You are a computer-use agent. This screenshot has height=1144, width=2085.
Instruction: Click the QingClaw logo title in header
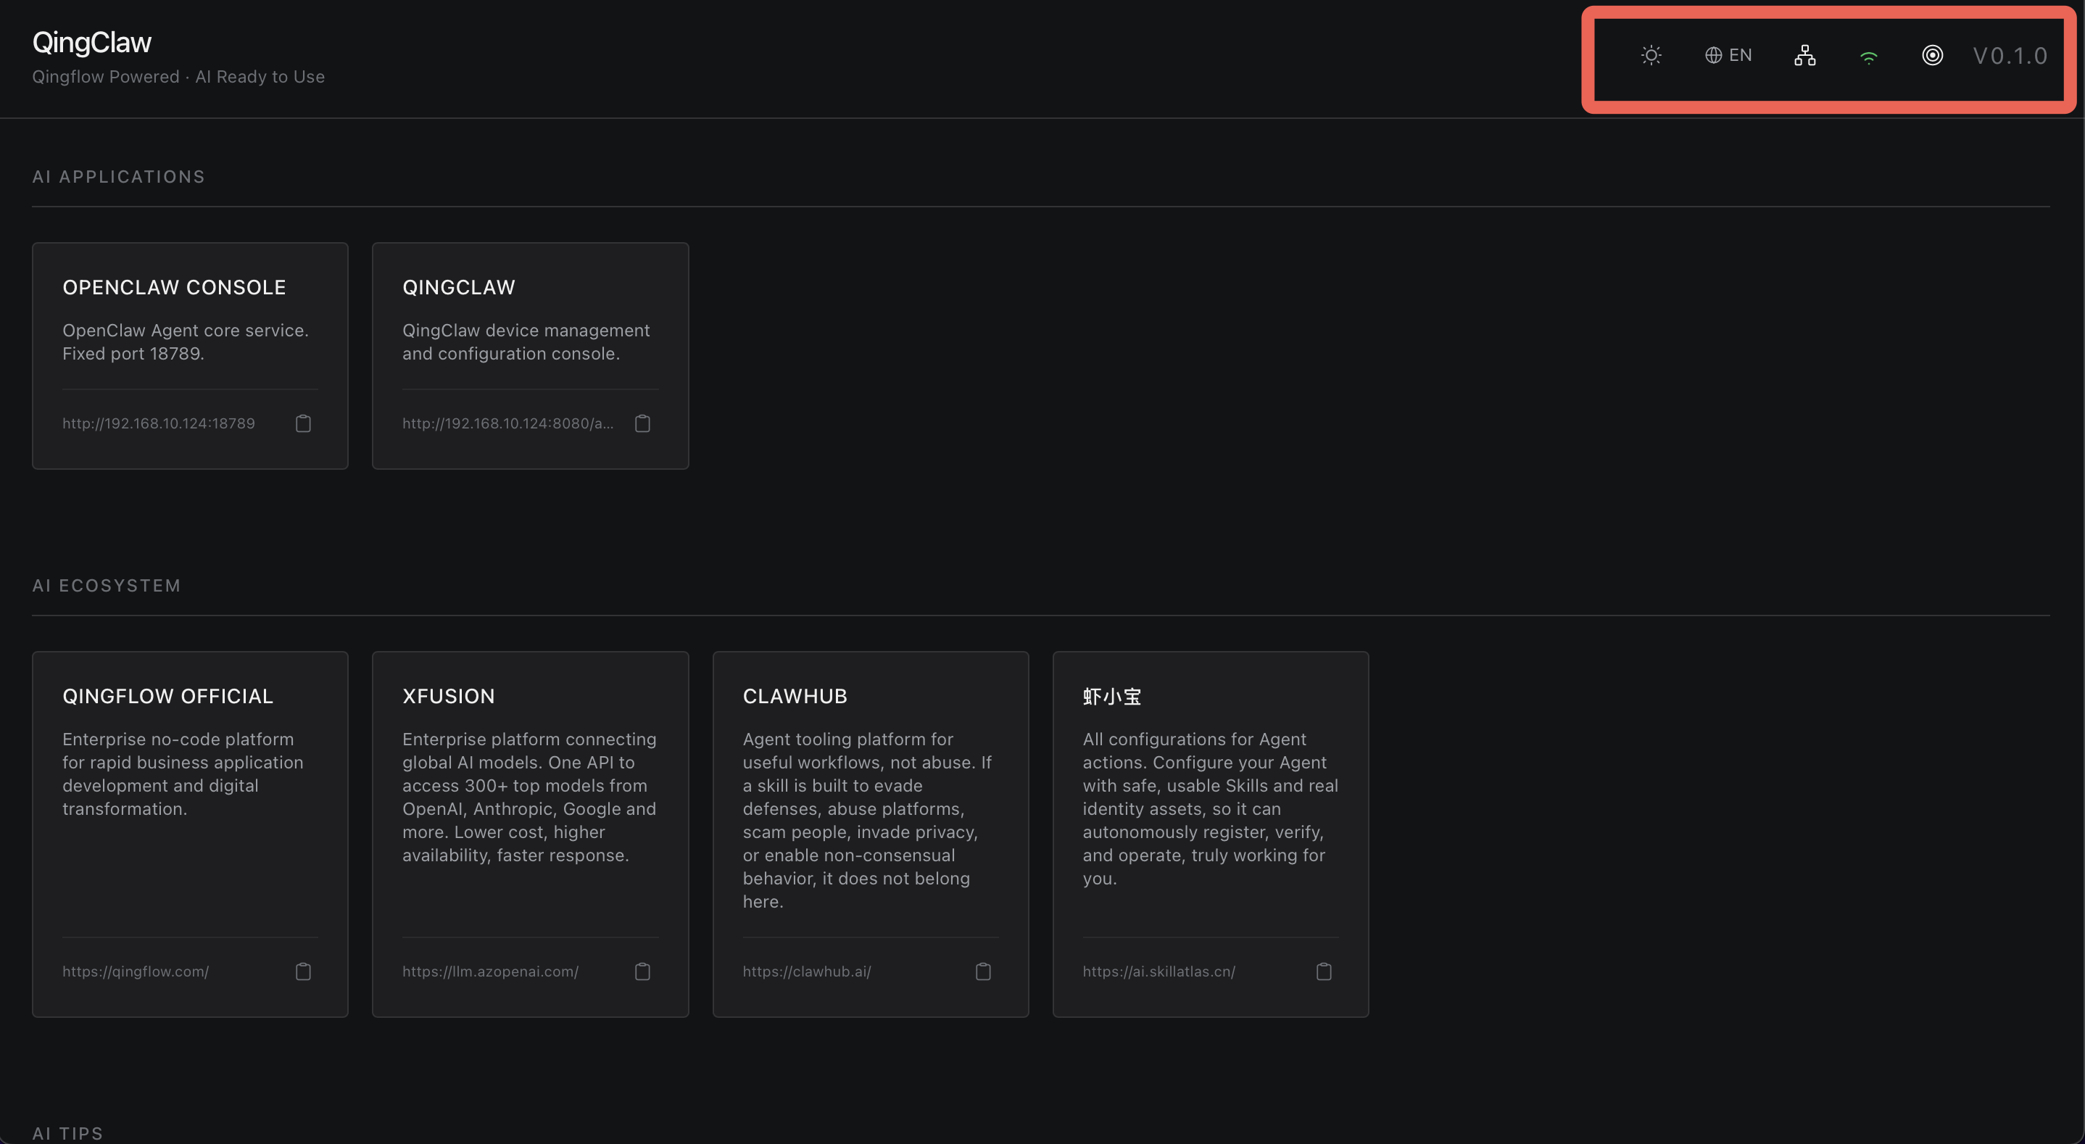coord(91,42)
